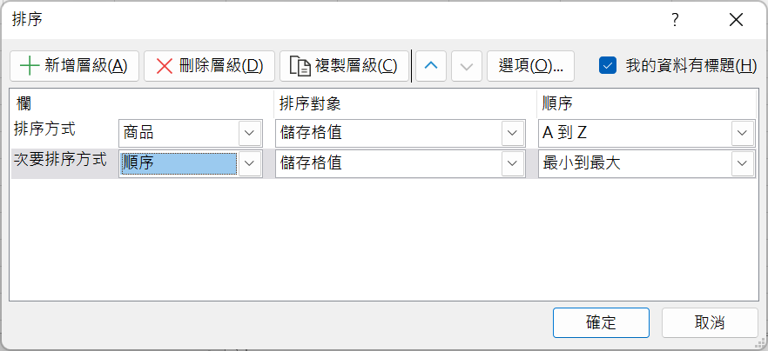This screenshot has width=768, height=351.
Task: Select the 排序方式 row label
Action: point(44,130)
